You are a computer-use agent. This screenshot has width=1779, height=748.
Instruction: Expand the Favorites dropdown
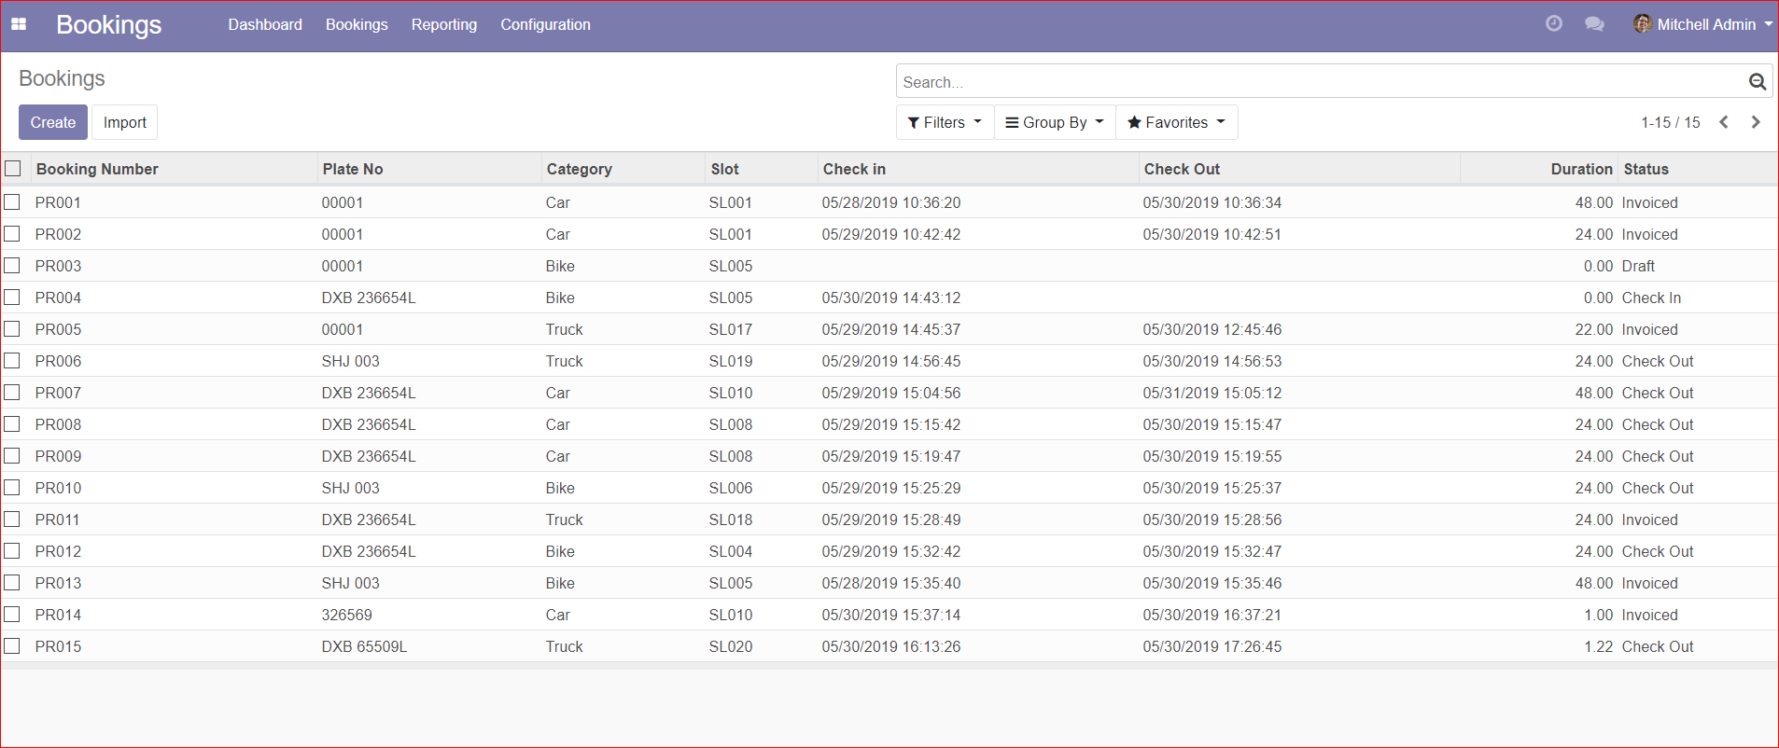click(x=1176, y=122)
